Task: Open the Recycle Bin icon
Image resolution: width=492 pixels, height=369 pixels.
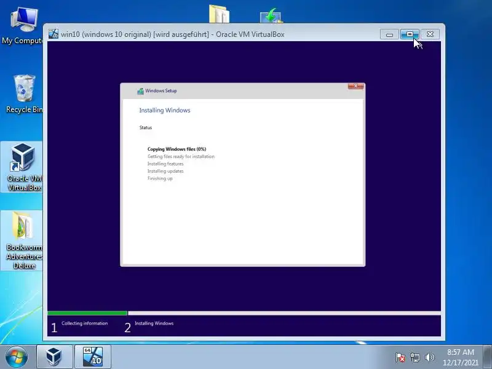Action: [24, 93]
